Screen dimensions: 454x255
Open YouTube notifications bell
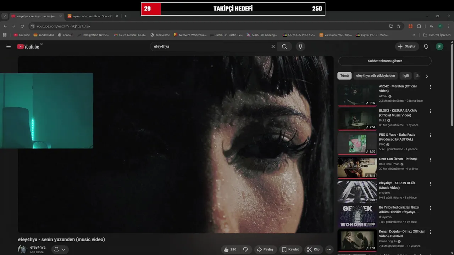tap(426, 46)
